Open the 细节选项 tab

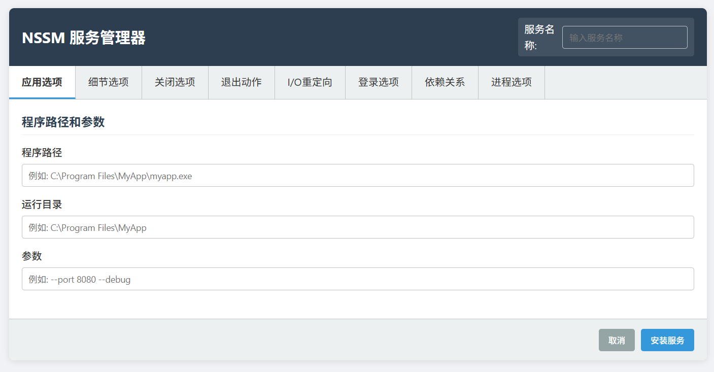tap(109, 82)
